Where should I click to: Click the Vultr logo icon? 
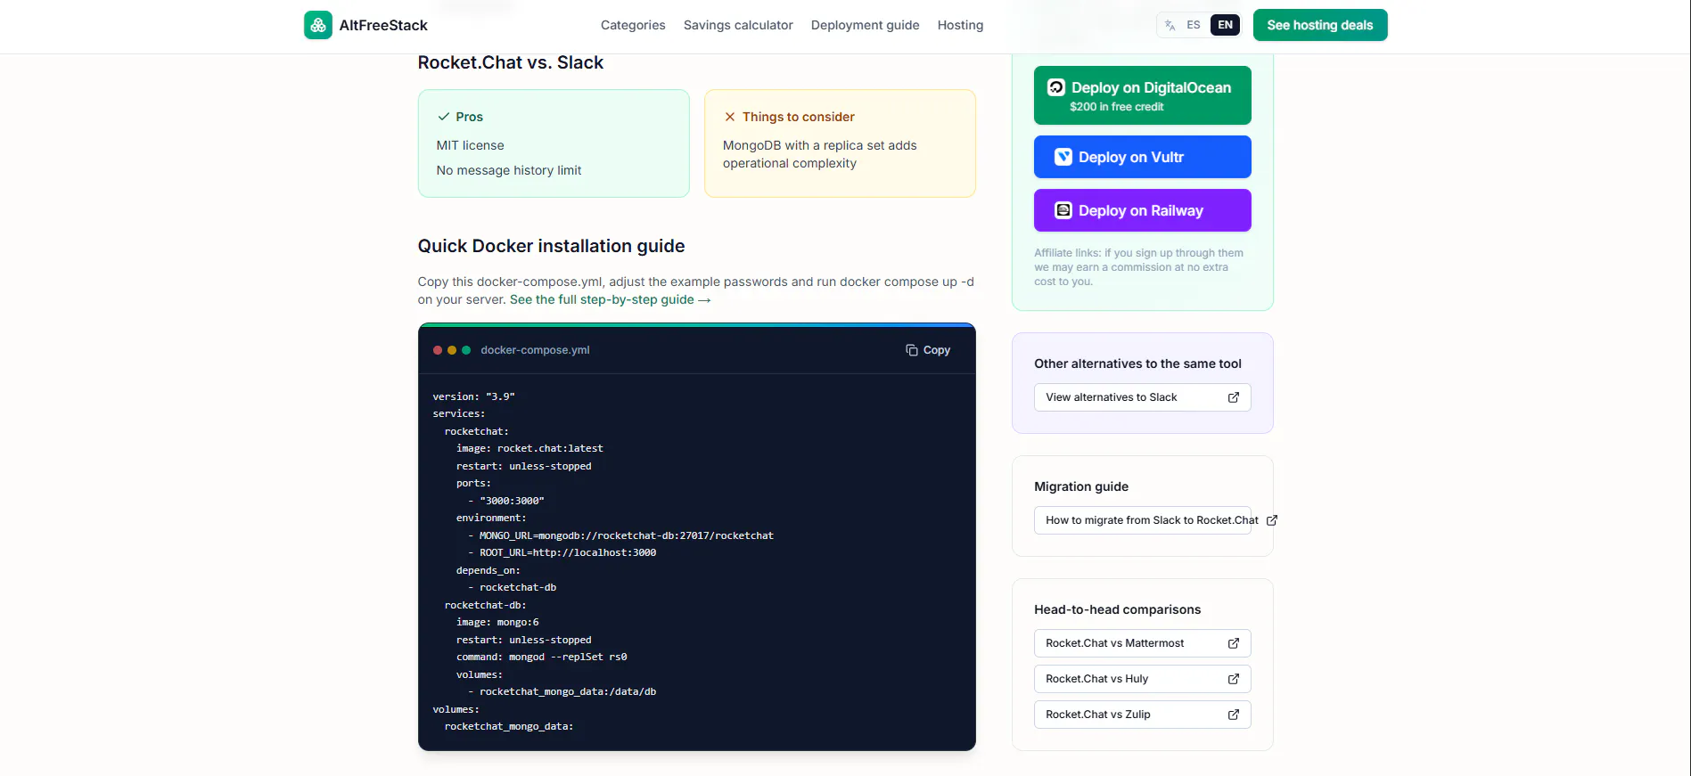[1063, 157]
